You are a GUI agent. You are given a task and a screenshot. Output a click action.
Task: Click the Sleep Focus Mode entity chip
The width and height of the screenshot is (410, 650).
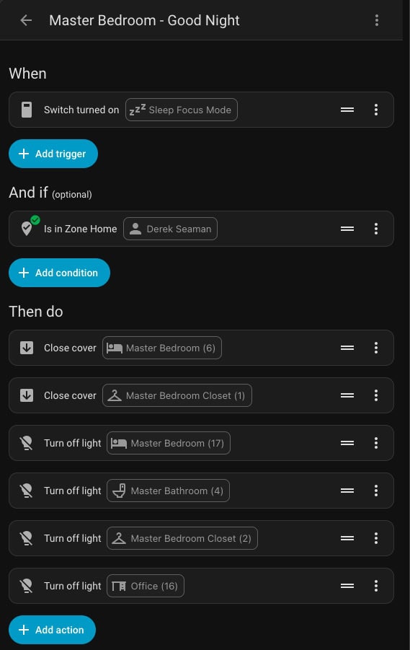pyautogui.click(x=182, y=110)
